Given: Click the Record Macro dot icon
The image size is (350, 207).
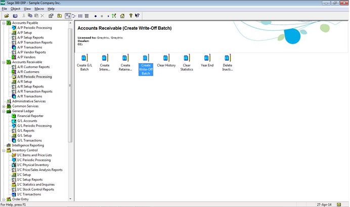Looking at the screenshot, I should coord(96,16).
